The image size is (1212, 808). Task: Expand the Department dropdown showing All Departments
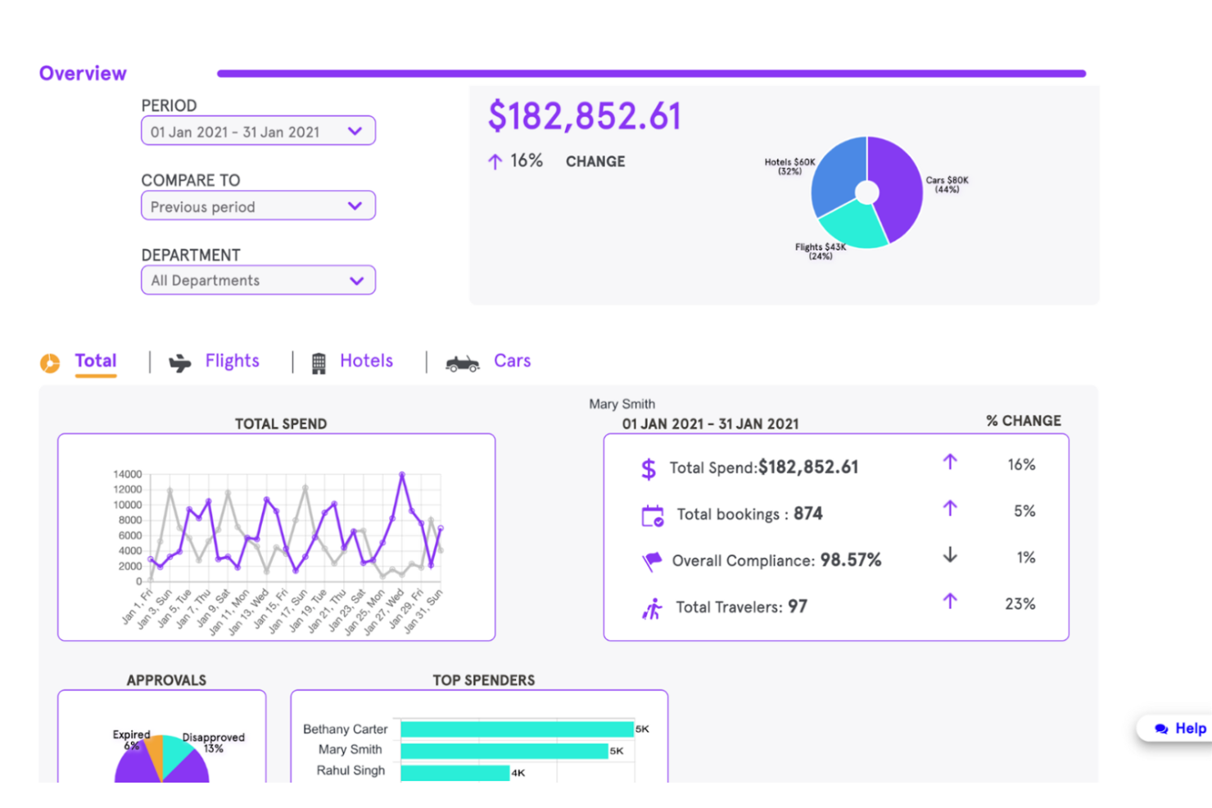point(258,280)
